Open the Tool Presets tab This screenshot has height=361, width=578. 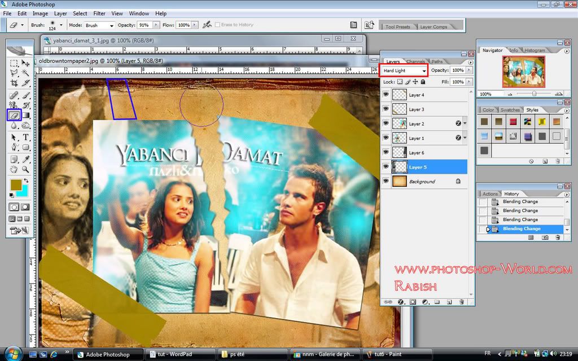398,27
